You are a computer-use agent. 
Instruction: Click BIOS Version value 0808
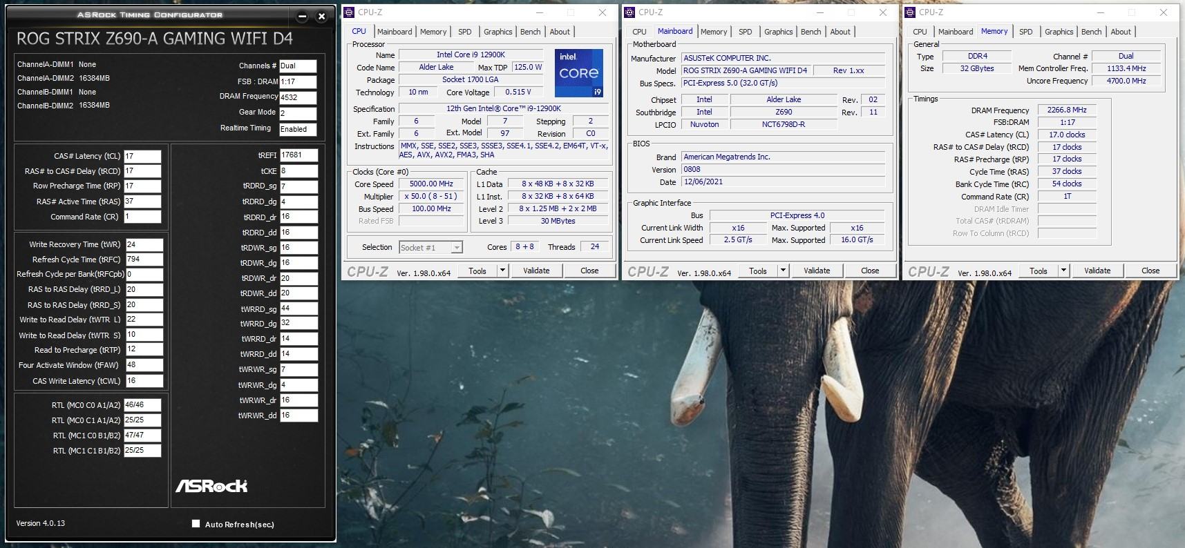(783, 169)
